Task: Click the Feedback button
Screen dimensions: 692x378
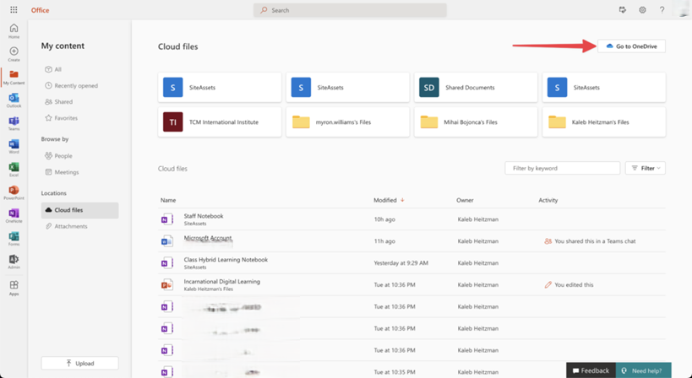Action: [x=591, y=370]
